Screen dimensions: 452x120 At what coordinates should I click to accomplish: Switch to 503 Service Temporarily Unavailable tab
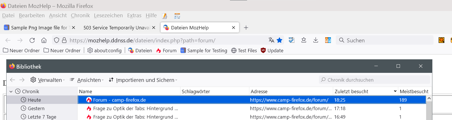tap(117, 28)
